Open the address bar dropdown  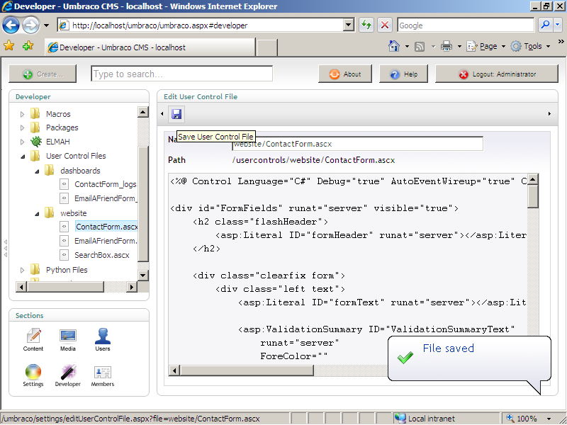(348, 25)
